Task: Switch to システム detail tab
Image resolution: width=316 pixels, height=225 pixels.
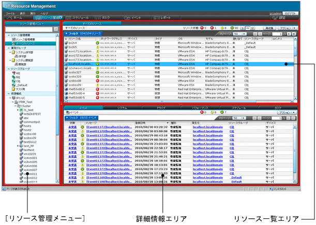Action: (x=123, y=108)
